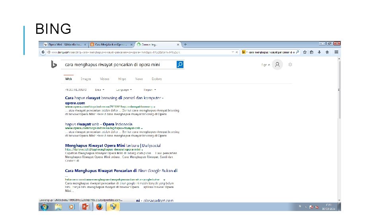Open File Explorer from the taskbar
This screenshot has width=382, height=215.
coord(58,207)
